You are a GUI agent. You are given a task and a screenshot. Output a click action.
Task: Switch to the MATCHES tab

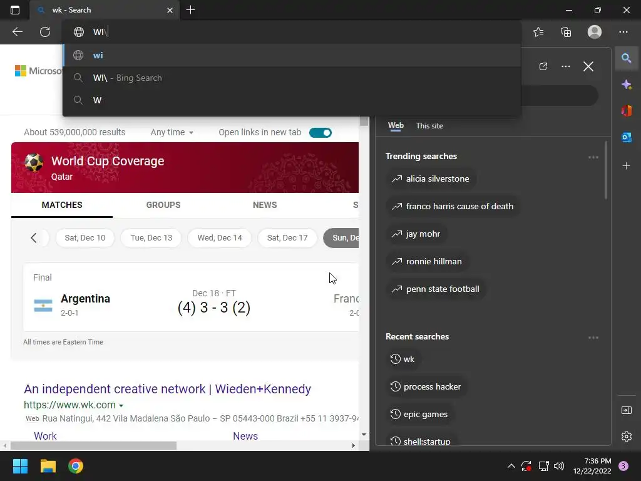click(62, 205)
